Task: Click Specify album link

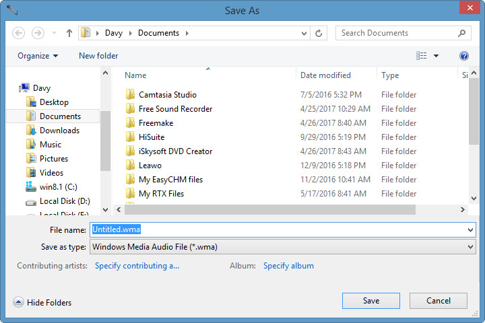Action: pos(288,266)
